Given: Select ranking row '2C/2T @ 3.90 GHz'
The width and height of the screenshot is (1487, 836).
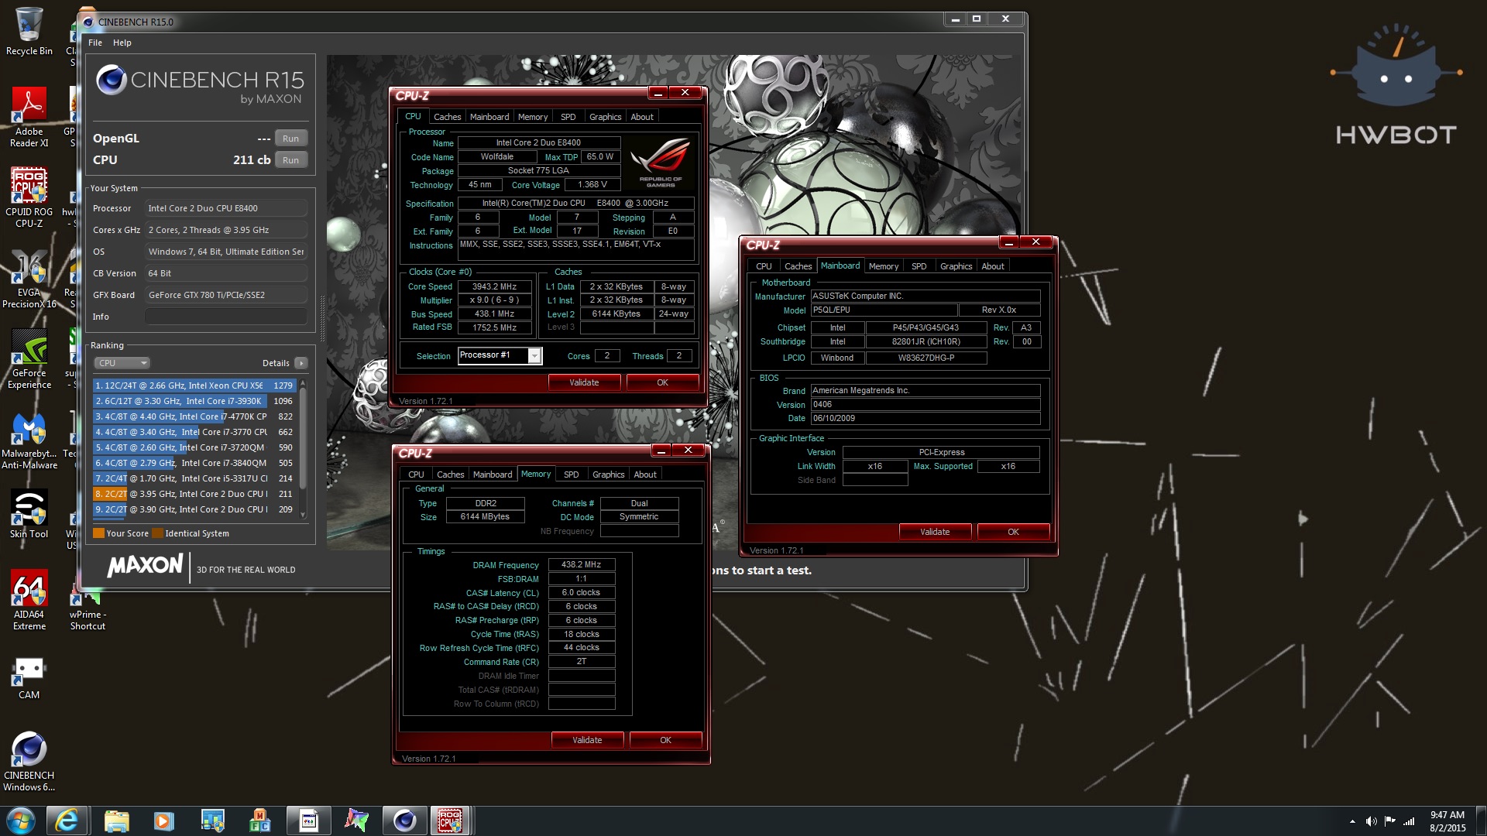Looking at the screenshot, I should (x=194, y=509).
